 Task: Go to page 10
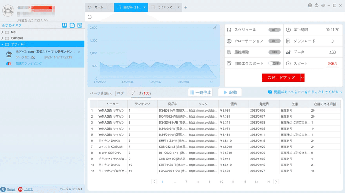coord(221,181)
